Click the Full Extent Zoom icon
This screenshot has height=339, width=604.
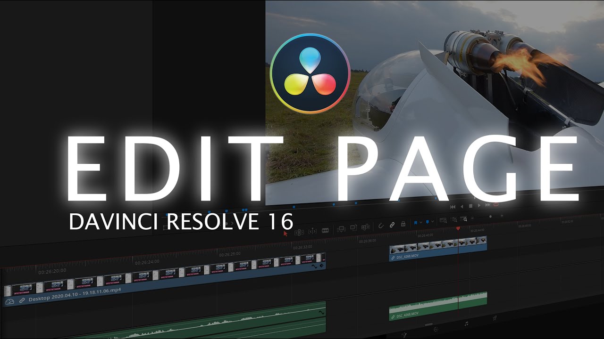coord(444,220)
